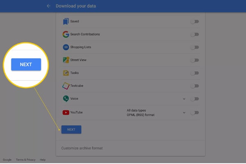The width and height of the screenshot is (246, 164).
Task: Click the Voice phone icon
Action: tap(66, 99)
